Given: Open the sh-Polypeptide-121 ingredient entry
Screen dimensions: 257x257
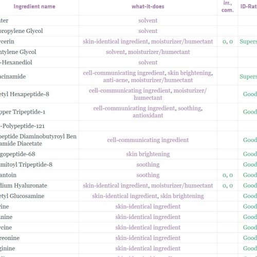Looking at the screenshot, I should coord(22,126).
